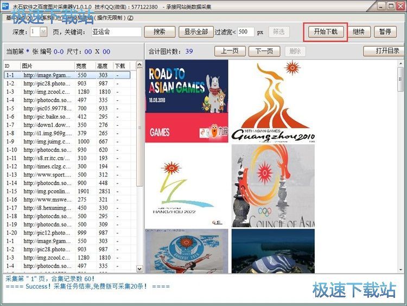Screen dimensions: 407x306
Task: Go to next page with 下一页
Action: (264, 51)
